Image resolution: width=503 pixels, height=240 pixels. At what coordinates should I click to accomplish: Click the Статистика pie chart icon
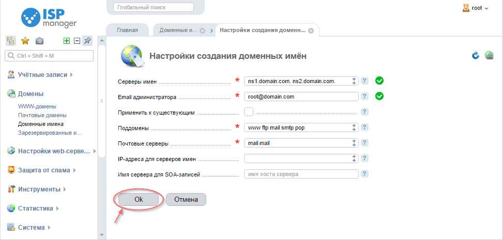click(x=11, y=209)
